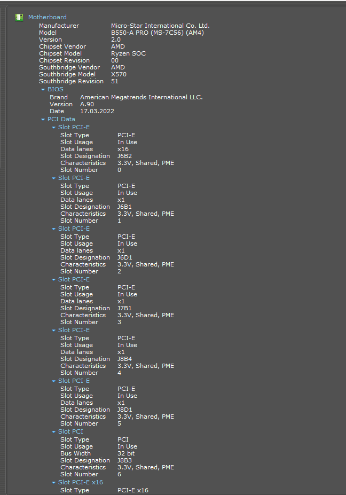This screenshot has height=495, width=346.
Task: Select model value B550-A PRO (MS-7C56) (AM4)
Action: click(x=158, y=33)
